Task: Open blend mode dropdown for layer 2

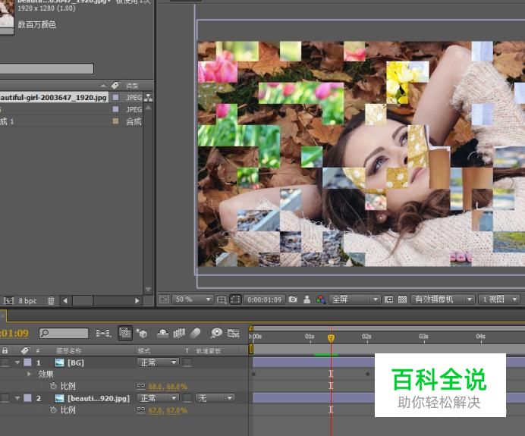Action: click(x=158, y=398)
